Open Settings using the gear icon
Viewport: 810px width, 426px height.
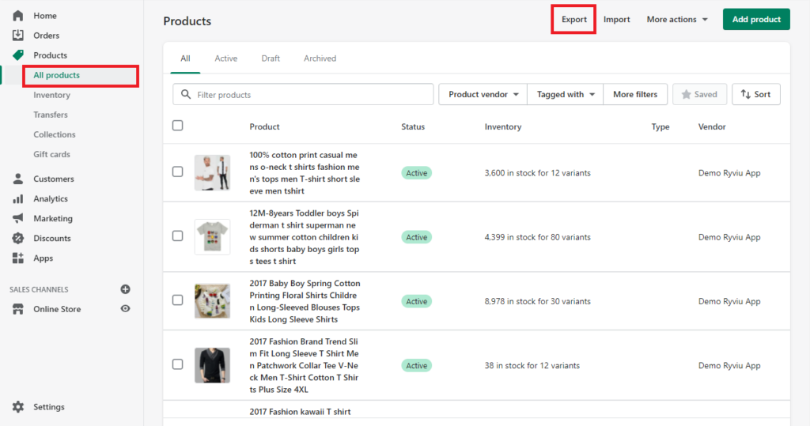18,407
